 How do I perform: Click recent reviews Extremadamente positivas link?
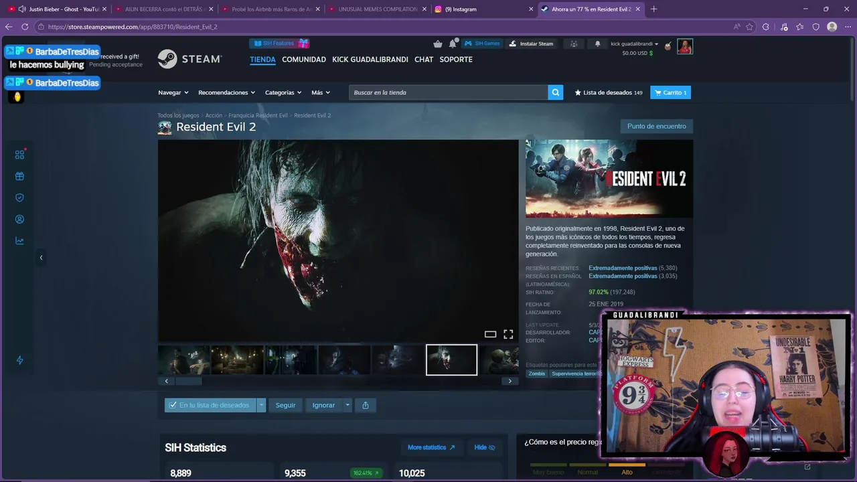(623, 268)
